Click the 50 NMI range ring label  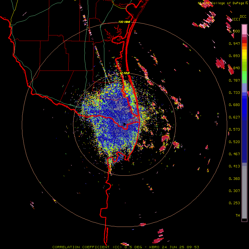click(125, 73)
